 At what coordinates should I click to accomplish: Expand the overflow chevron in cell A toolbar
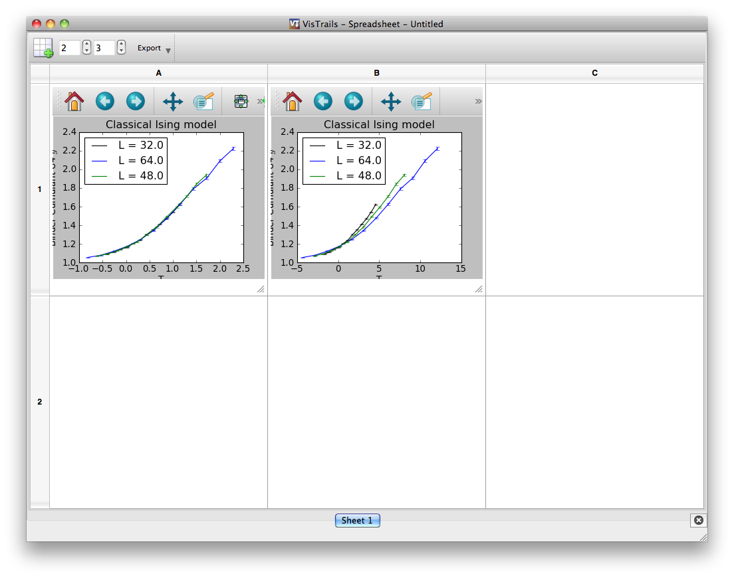(x=260, y=102)
